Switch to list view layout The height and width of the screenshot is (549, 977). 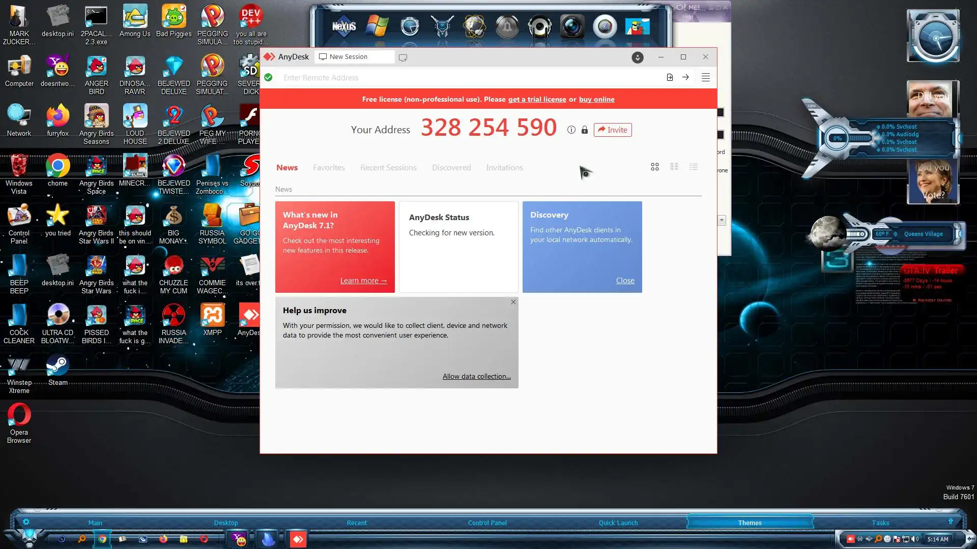pyautogui.click(x=693, y=167)
